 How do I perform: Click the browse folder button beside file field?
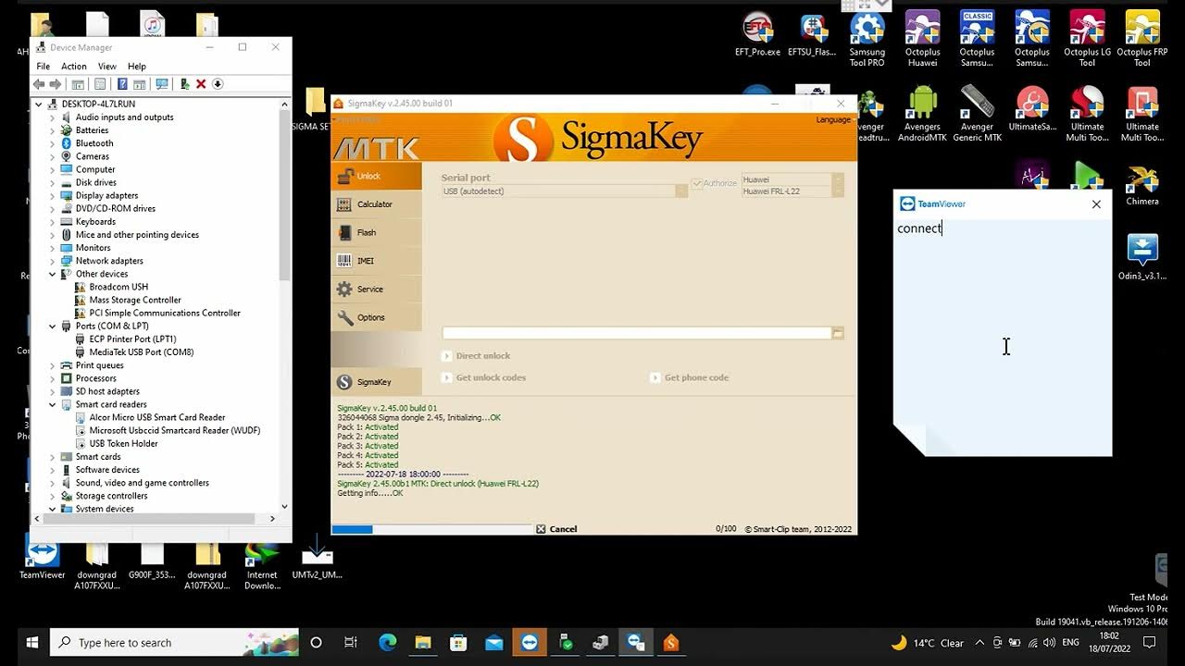click(x=838, y=333)
